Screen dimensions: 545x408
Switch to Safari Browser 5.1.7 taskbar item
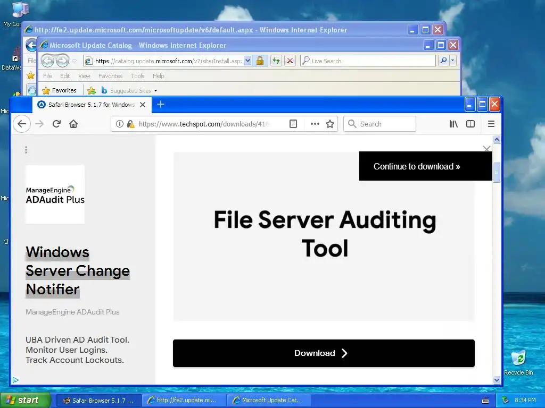pos(98,401)
